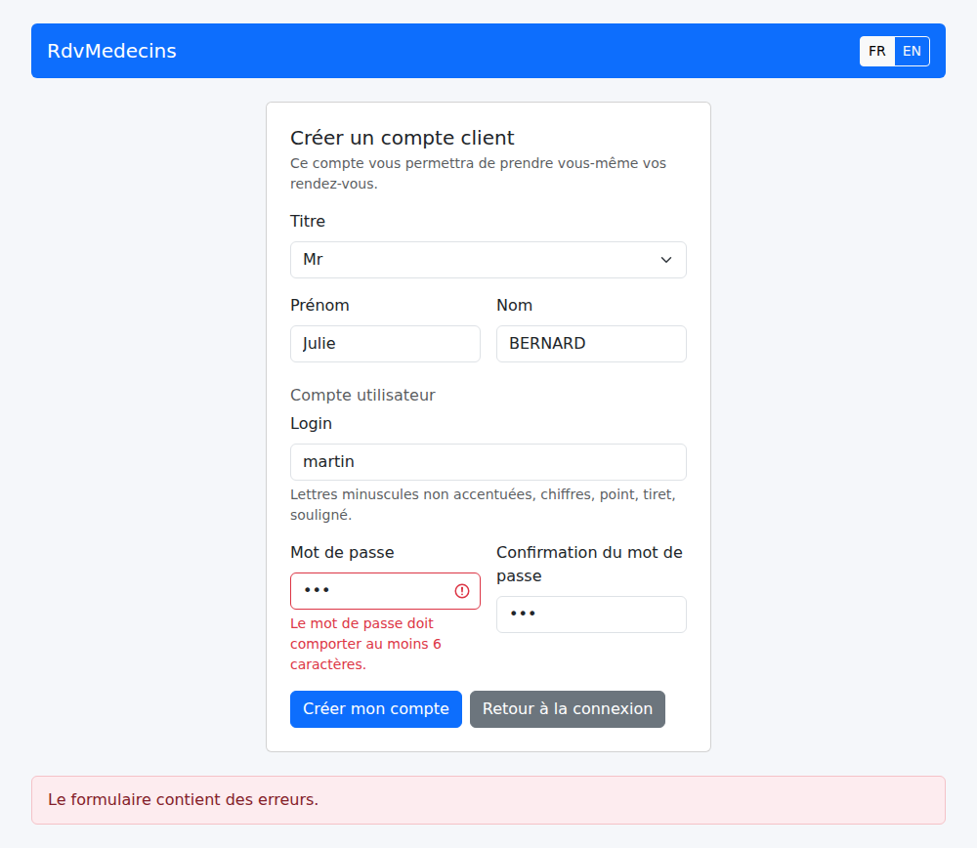Focus the Mot de passe field
Viewport: 977px width, 848px height.
point(385,591)
